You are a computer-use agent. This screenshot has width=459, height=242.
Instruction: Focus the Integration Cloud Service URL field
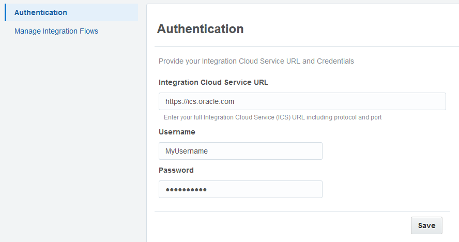tap(302, 101)
